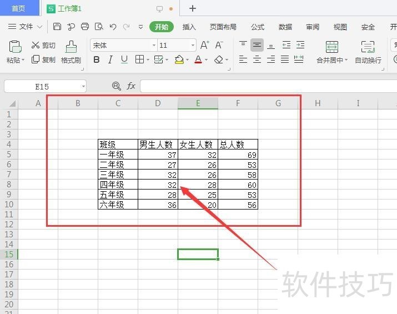Open the 审阅 (Review) tab
Viewport: 397px width, 314px height.
(313, 27)
